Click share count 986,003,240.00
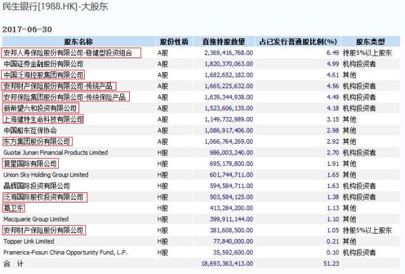405x274 pixels. pos(231,153)
